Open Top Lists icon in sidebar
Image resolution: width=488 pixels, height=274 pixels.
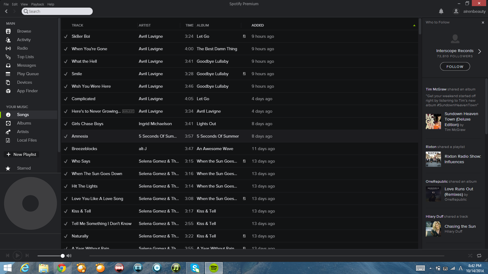[x=8, y=57]
